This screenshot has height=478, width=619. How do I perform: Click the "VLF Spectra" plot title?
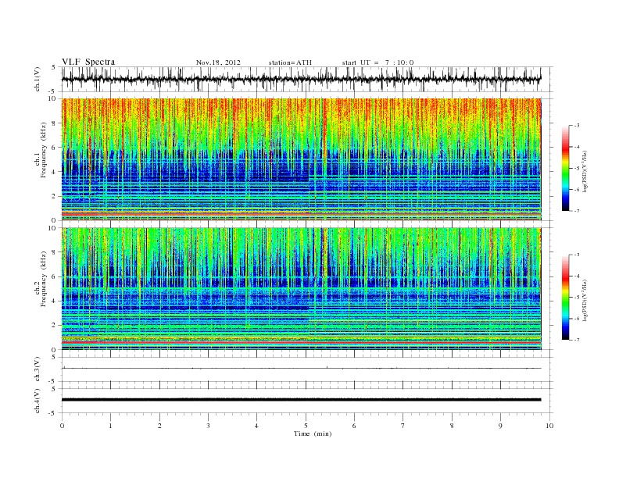[x=88, y=62]
